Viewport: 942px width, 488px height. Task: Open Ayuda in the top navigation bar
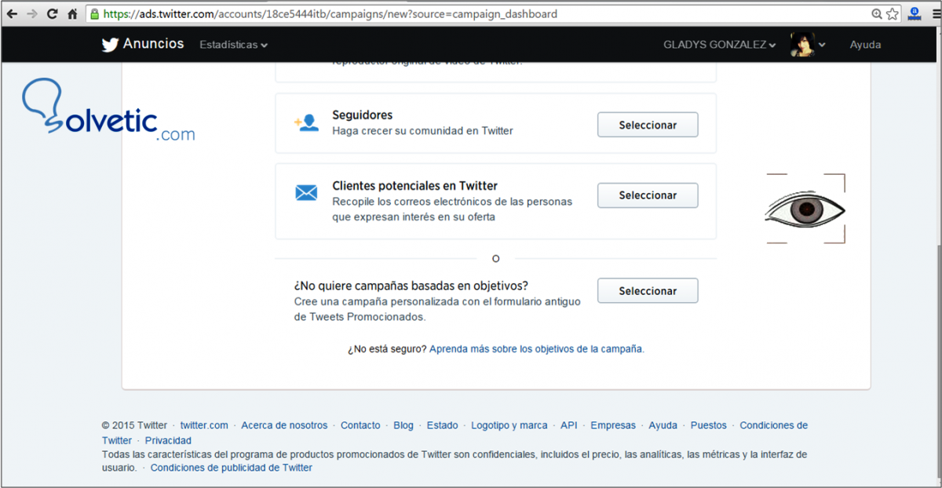pos(865,45)
